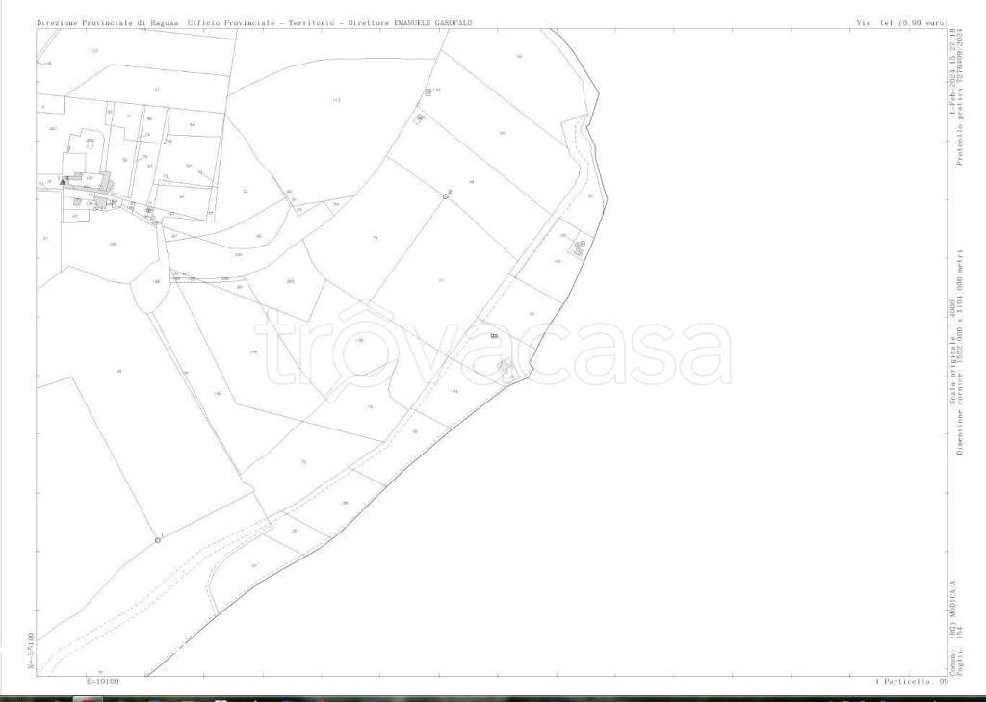Click the circular boundary point at lower-left parcel corner
The width and height of the screenshot is (986, 702).
[x=158, y=540]
